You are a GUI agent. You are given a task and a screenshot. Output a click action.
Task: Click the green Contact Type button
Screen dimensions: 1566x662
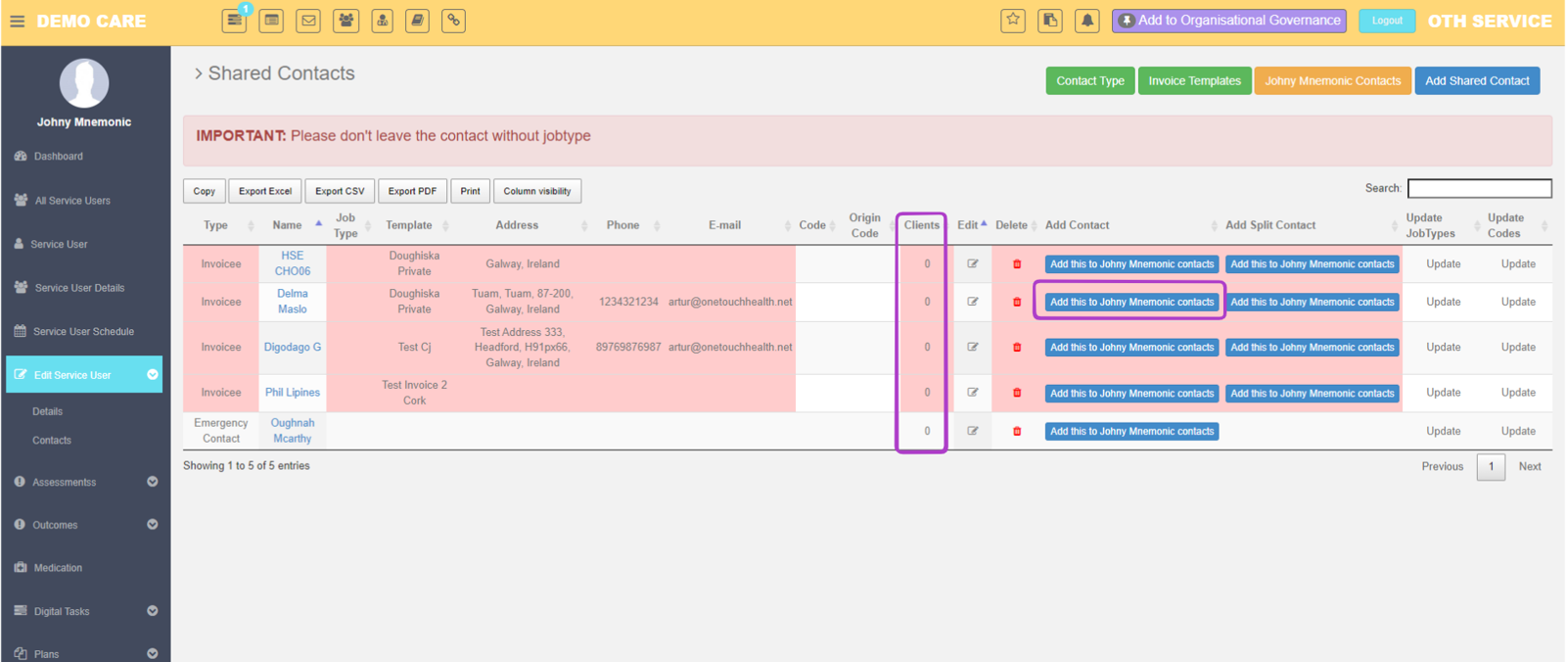click(x=1090, y=81)
